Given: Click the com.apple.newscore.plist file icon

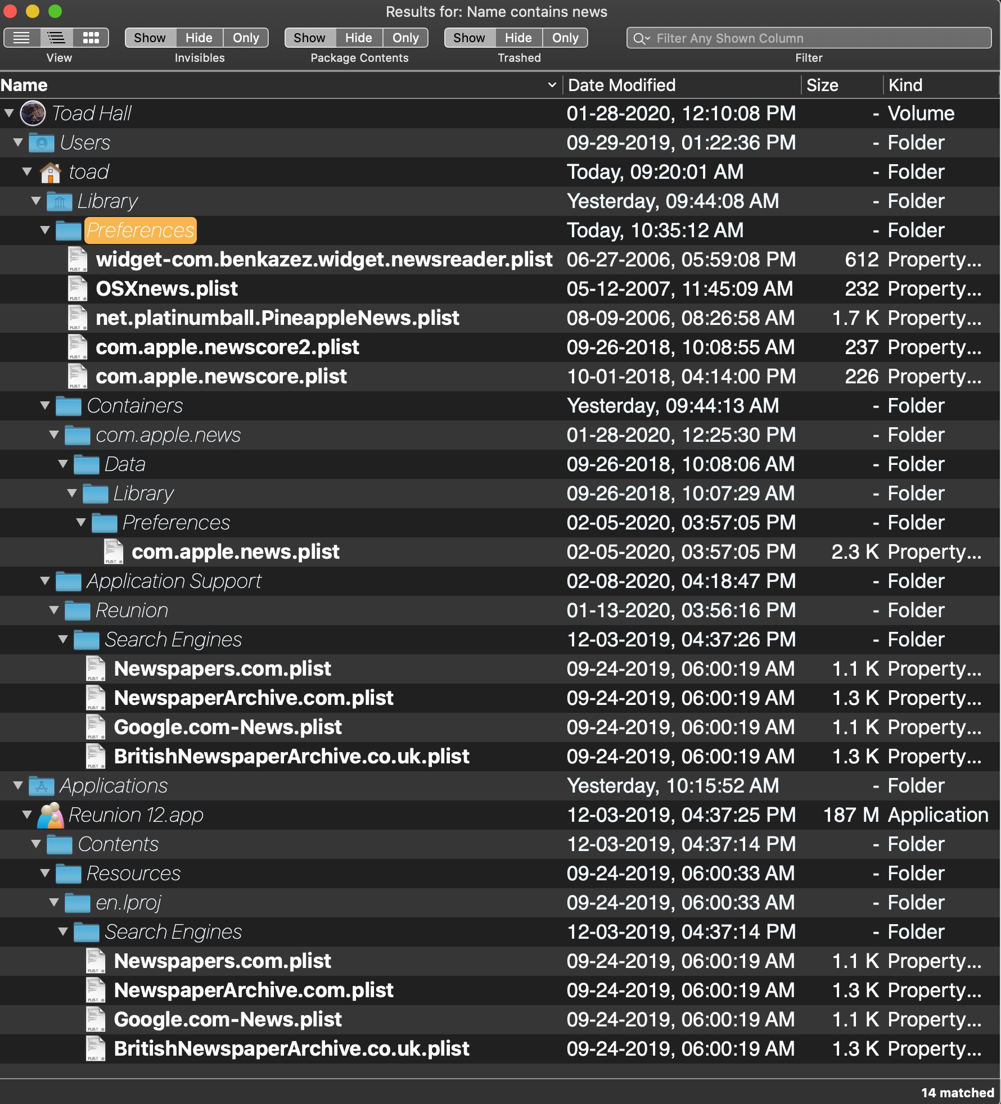Looking at the screenshot, I should (x=78, y=377).
